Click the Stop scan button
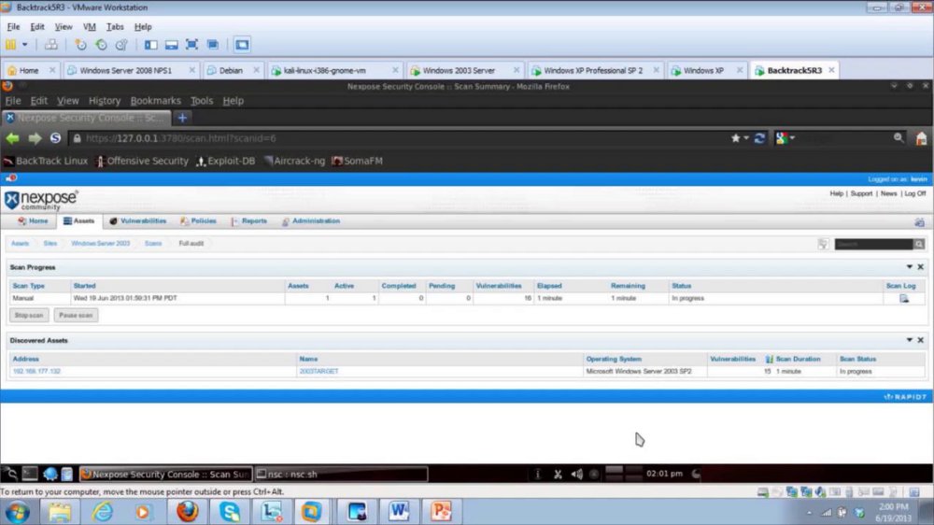This screenshot has height=525, width=934. coord(29,315)
